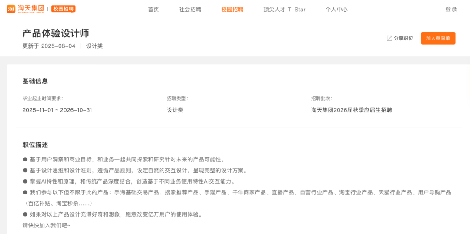
Task: Click the 设计类 tag under the title
Action: click(94, 46)
